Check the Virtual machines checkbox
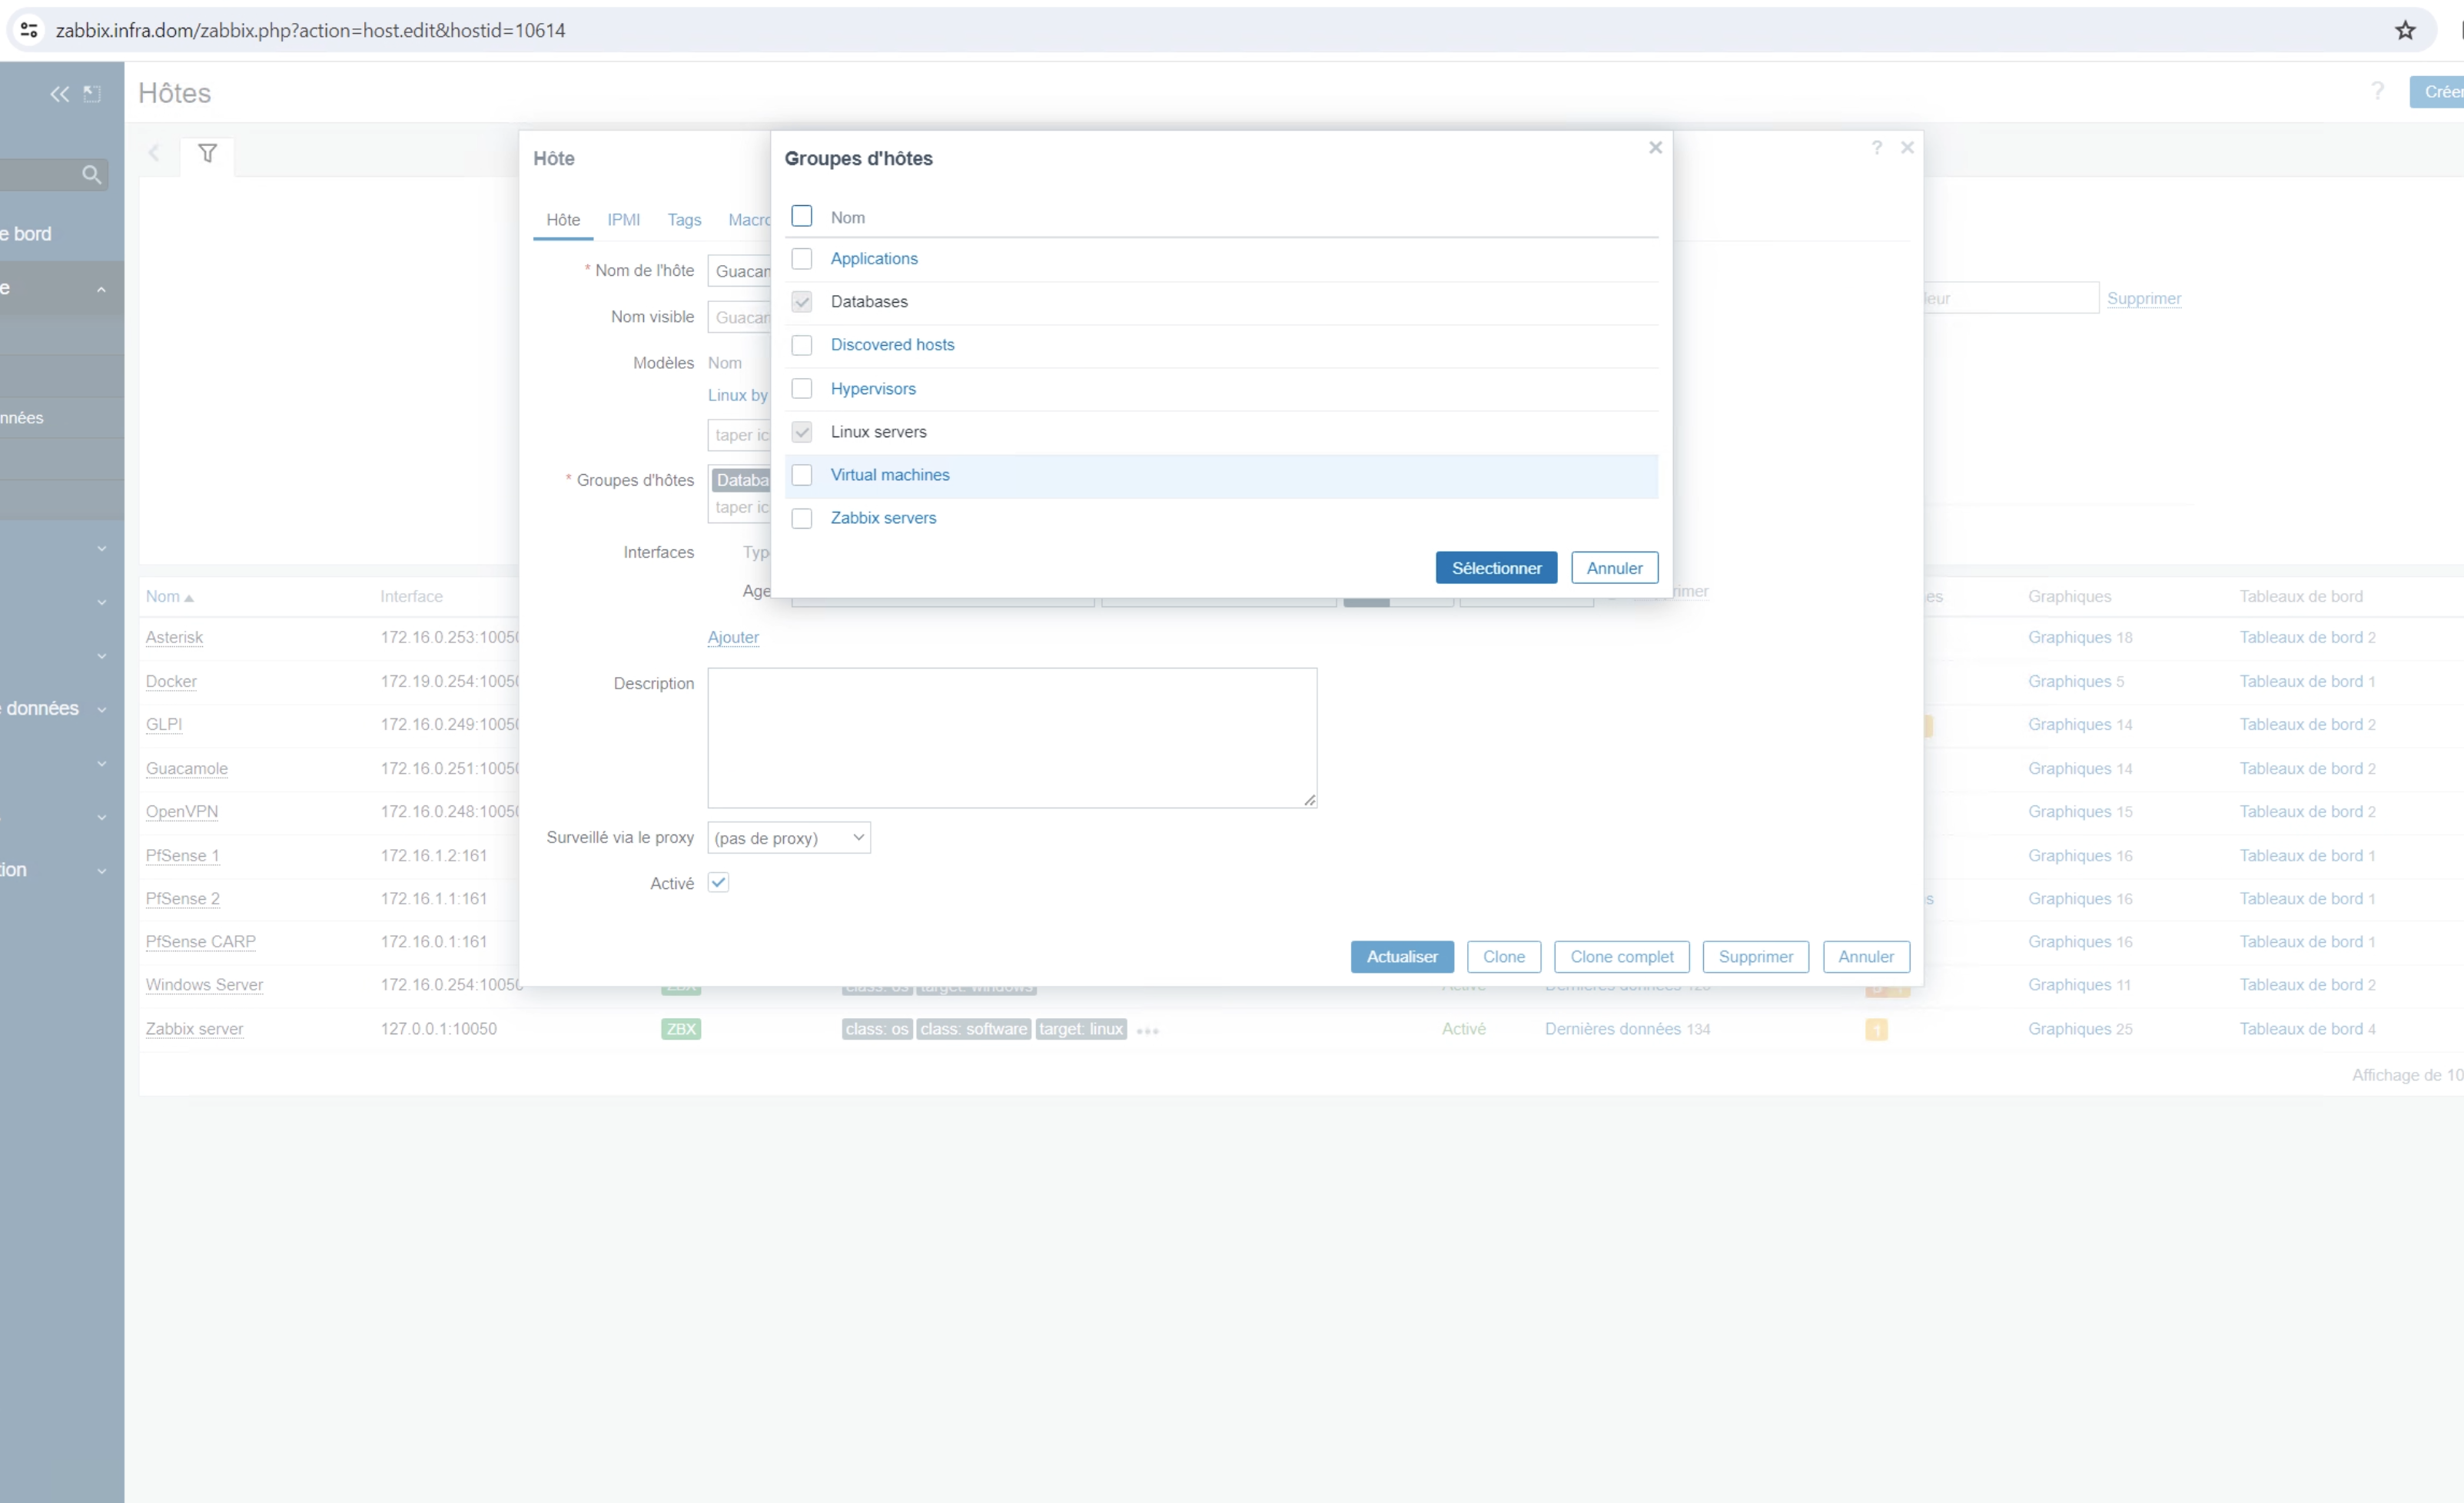Viewport: 2464px width, 1503px height. coord(801,475)
